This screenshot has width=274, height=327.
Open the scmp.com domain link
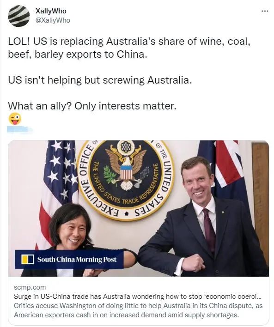30,287
